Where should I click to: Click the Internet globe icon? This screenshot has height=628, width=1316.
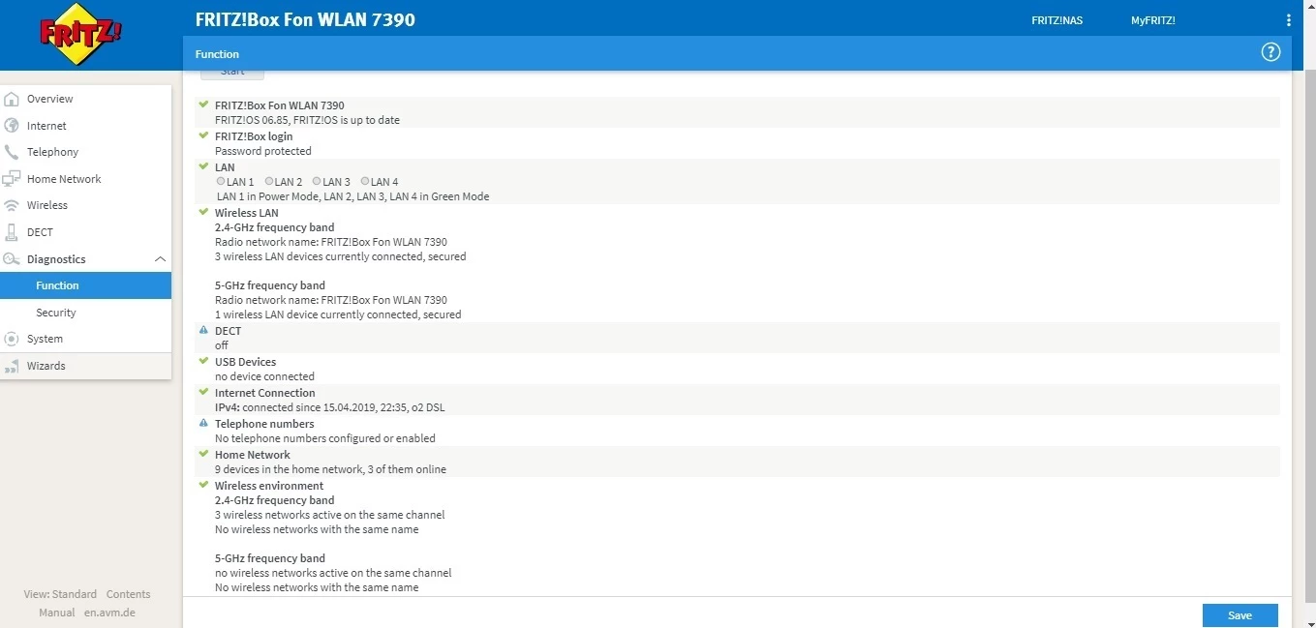pos(12,126)
